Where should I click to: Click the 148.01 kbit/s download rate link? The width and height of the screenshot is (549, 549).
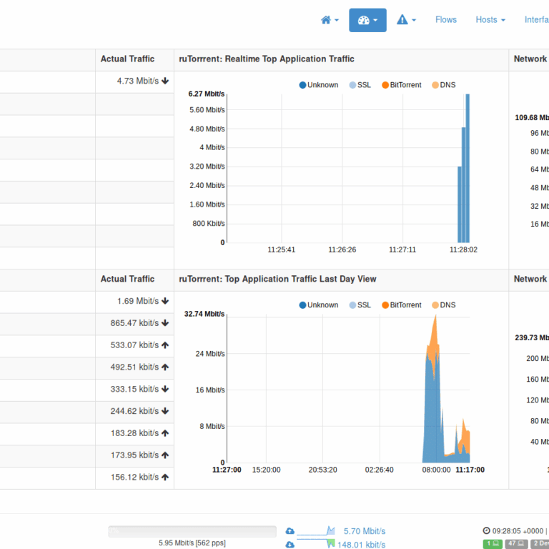361,545
